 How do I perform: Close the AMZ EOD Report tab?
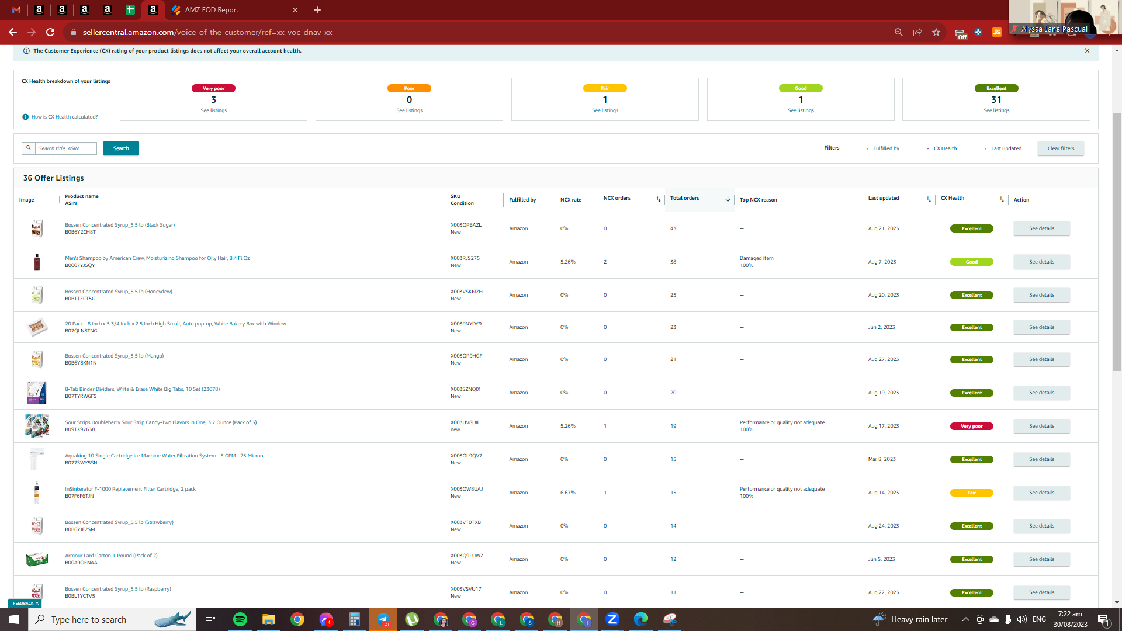pos(295,10)
